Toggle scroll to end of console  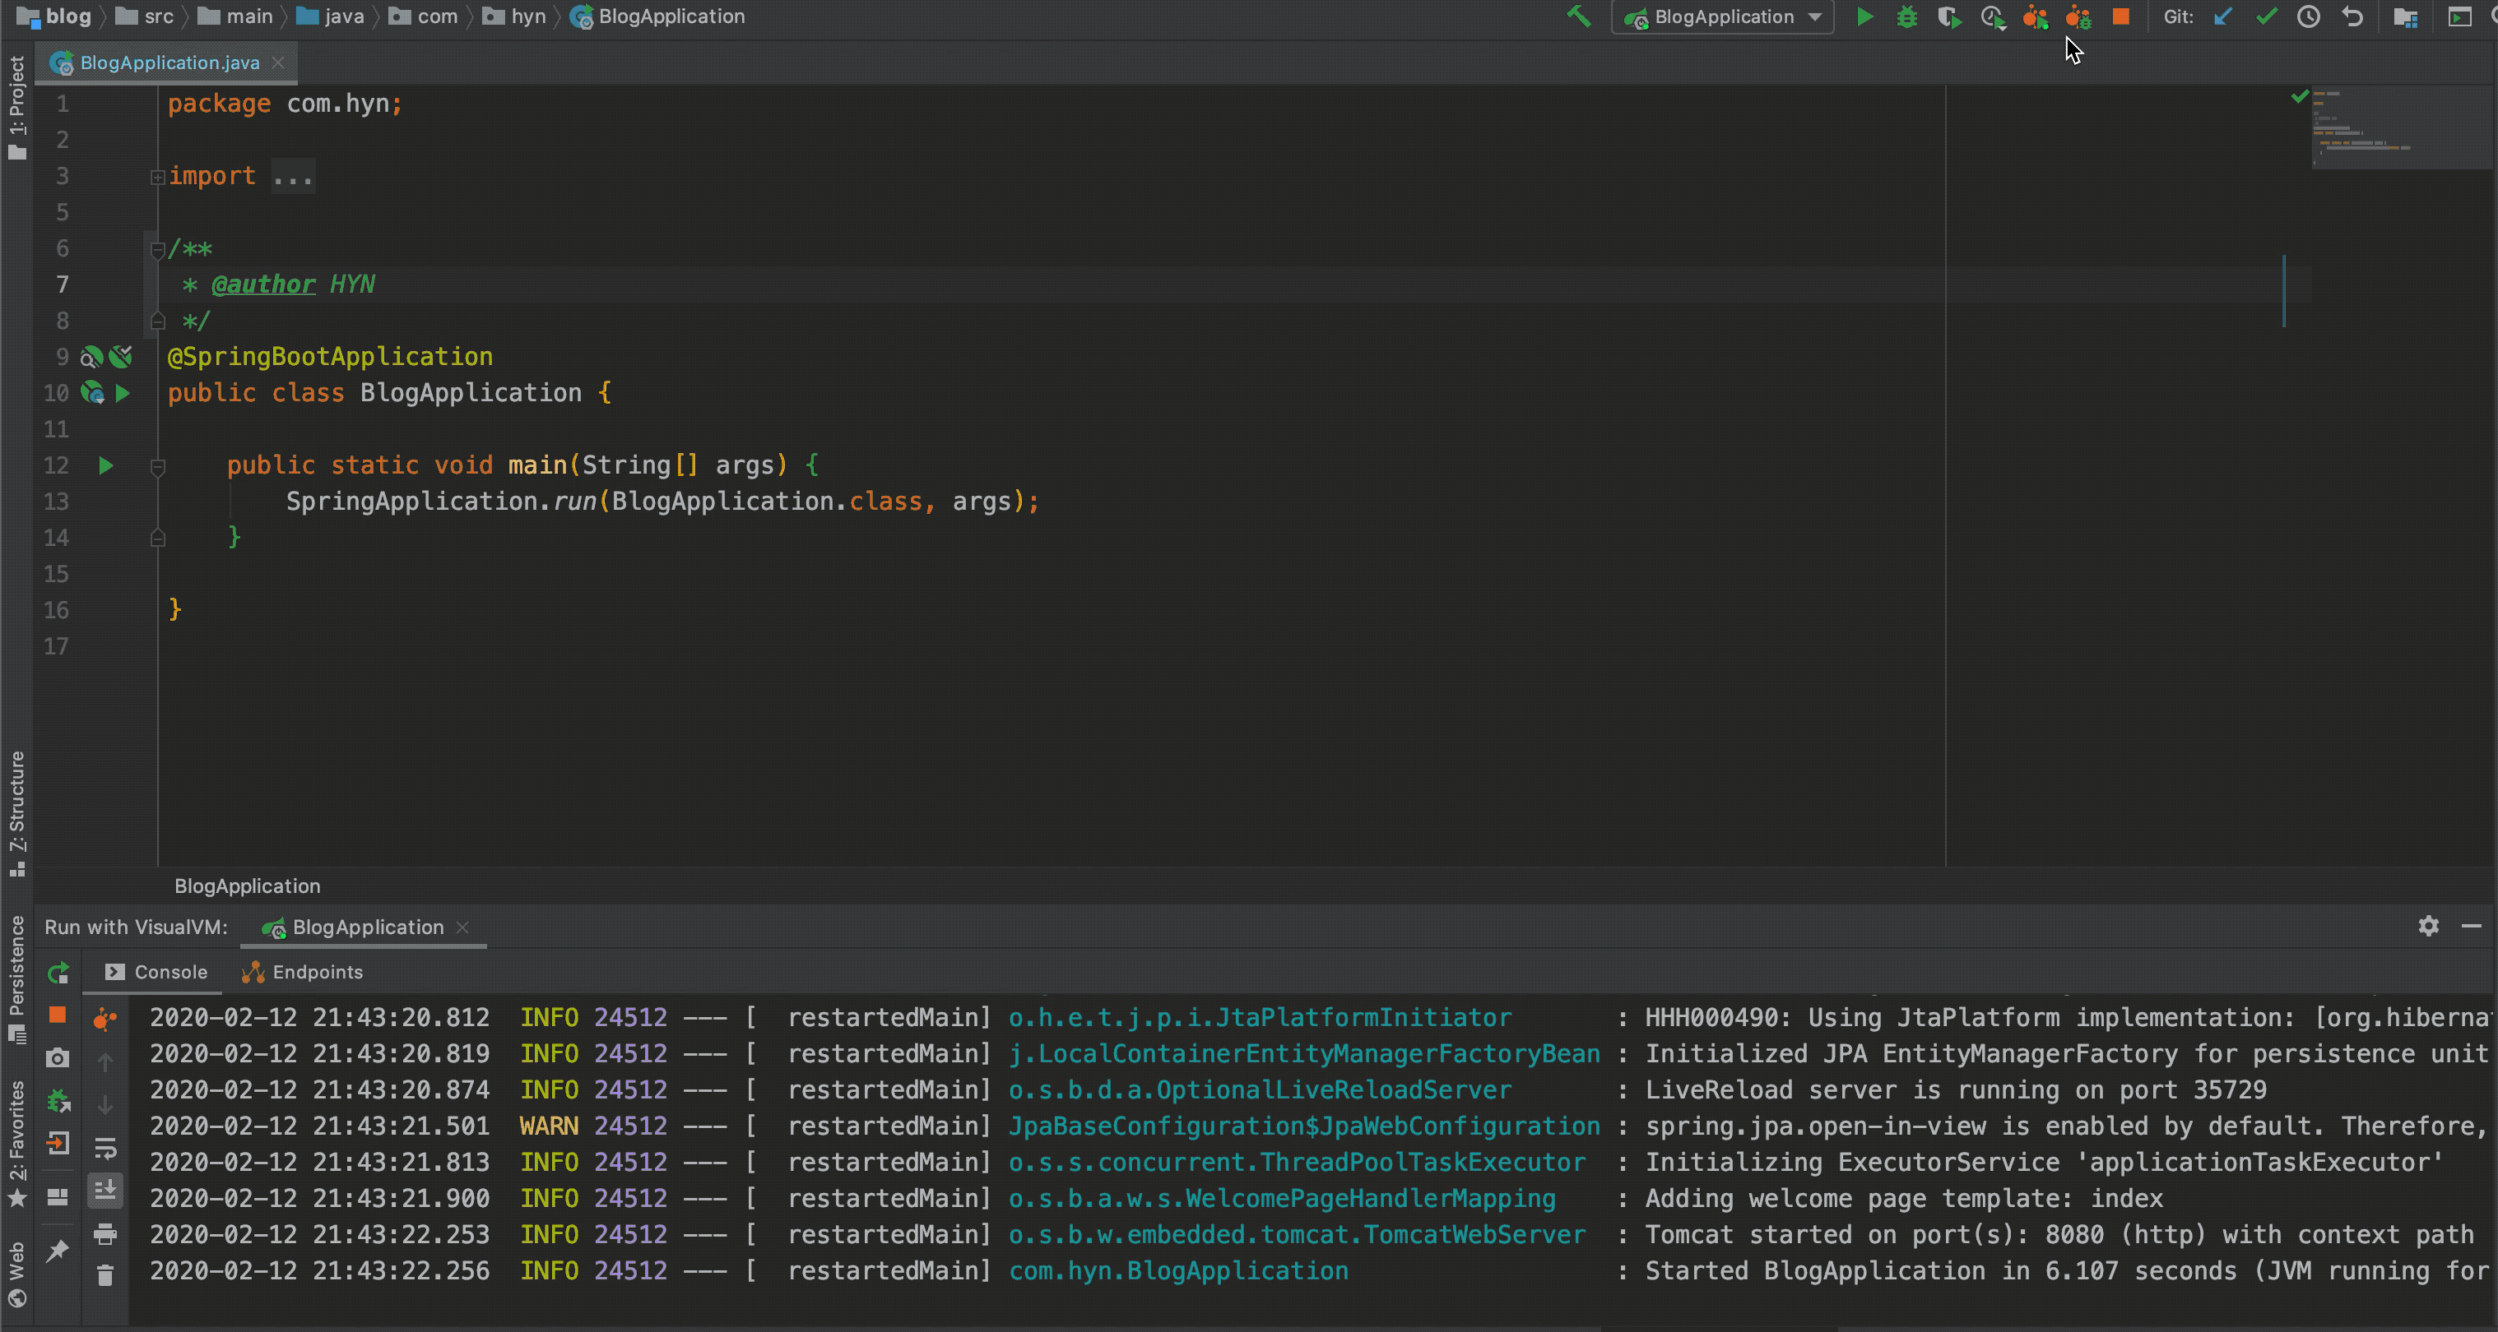click(104, 1190)
